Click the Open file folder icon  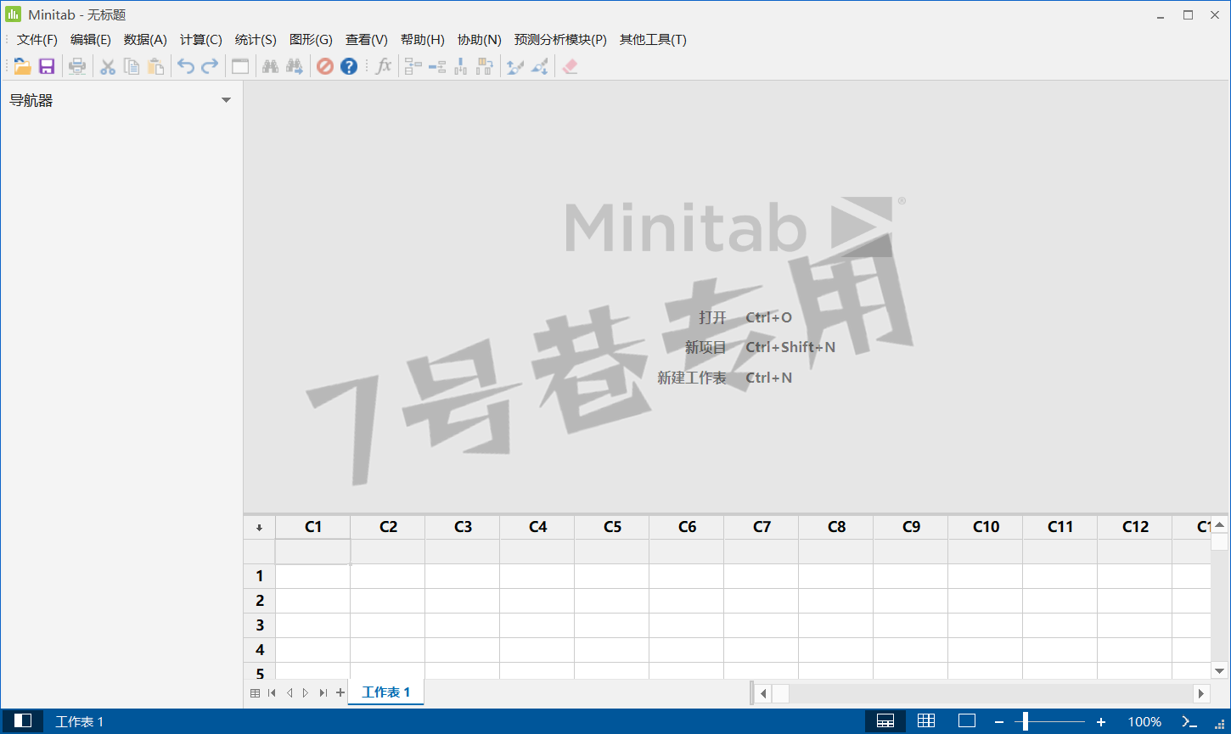click(x=23, y=66)
